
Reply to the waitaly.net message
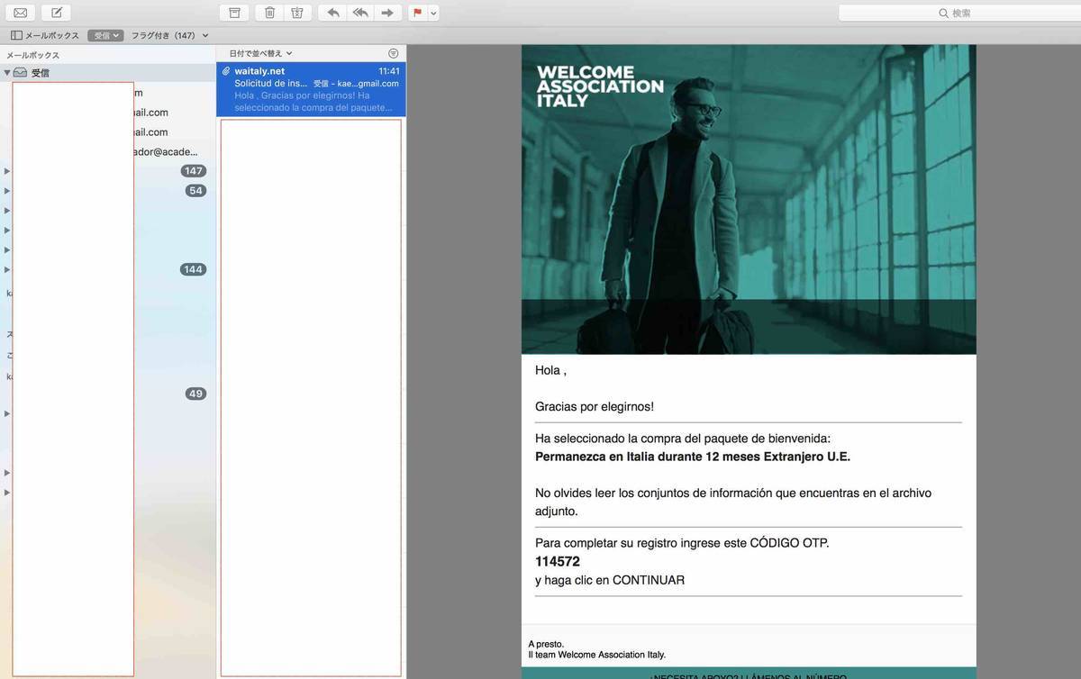(x=333, y=13)
